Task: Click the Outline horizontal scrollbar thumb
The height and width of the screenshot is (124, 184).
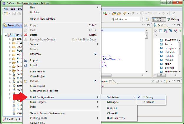Action: tap(161, 75)
